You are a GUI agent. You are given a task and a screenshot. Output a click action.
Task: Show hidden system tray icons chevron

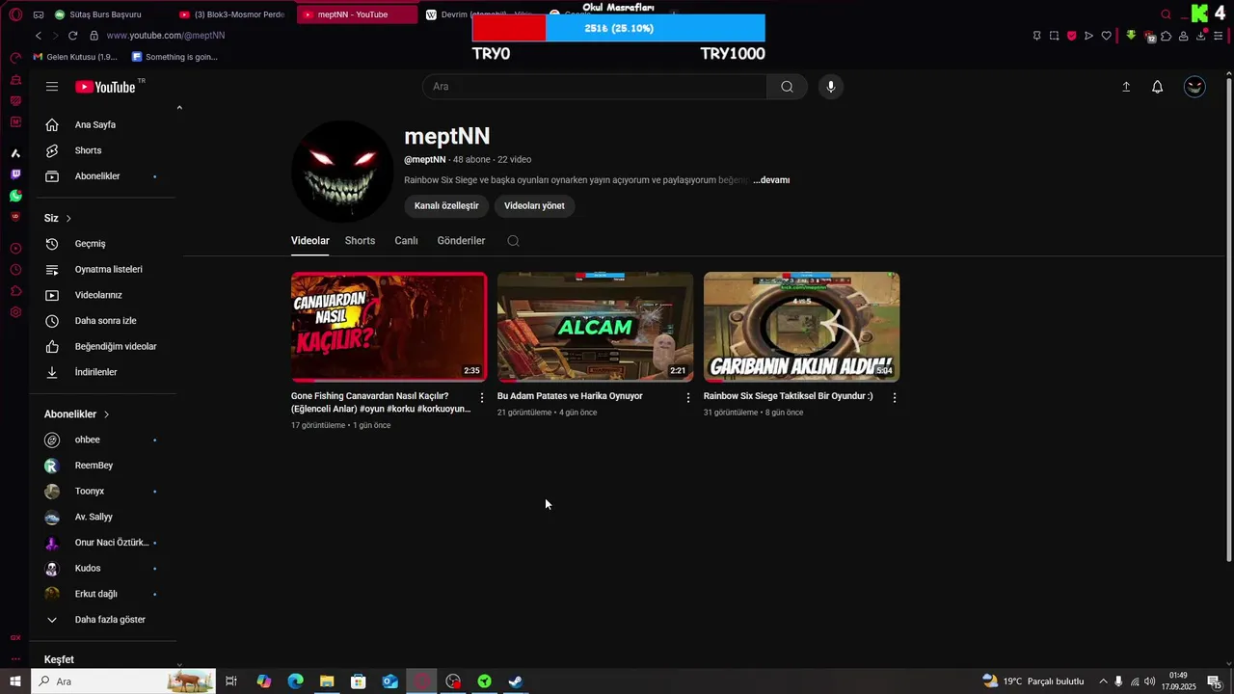1103,681
